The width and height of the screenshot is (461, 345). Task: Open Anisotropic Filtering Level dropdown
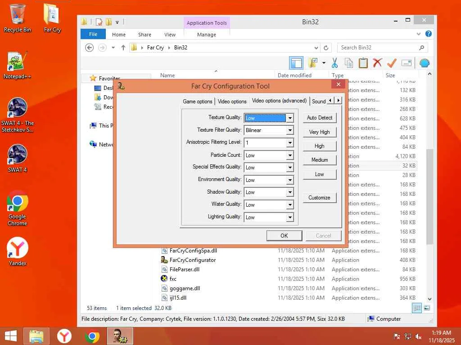click(x=290, y=142)
